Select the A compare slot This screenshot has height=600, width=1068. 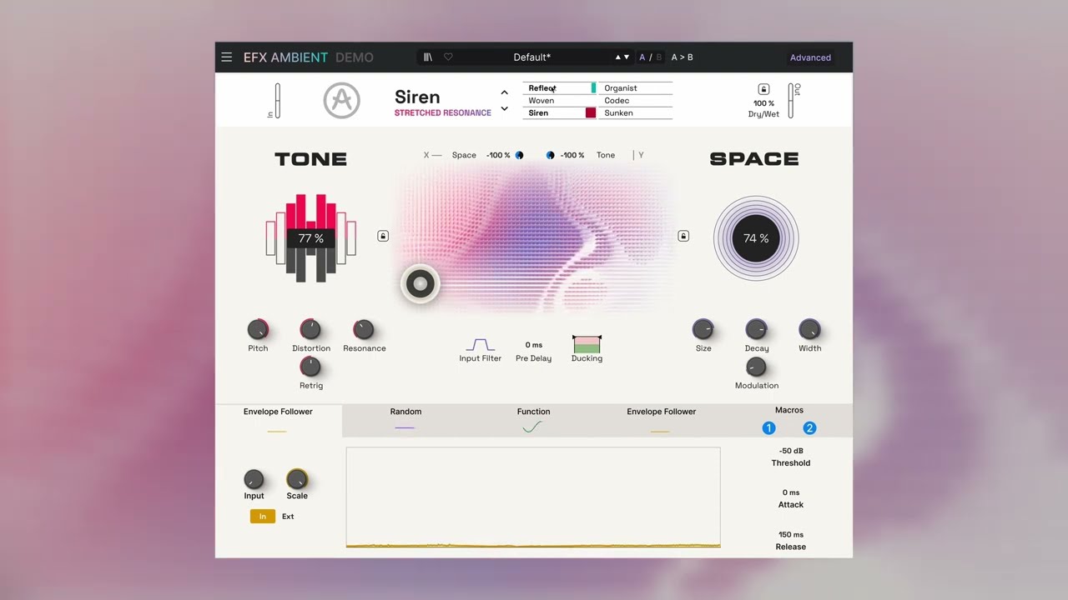pyautogui.click(x=642, y=57)
